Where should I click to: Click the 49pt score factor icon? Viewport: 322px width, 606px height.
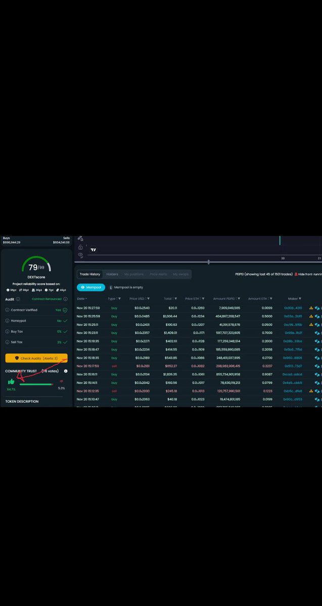click(58, 290)
